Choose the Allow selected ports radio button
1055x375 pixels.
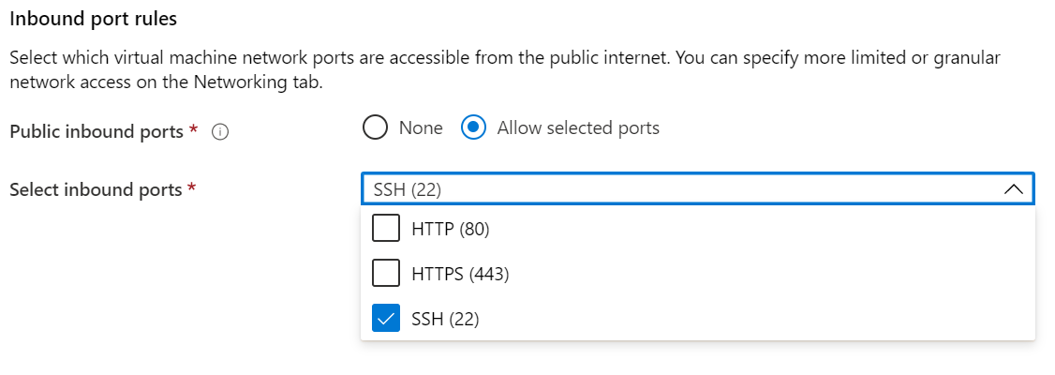click(x=474, y=127)
